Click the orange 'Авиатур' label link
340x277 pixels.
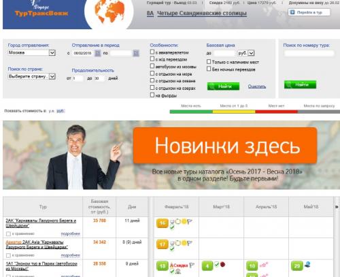[x=14, y=242]
